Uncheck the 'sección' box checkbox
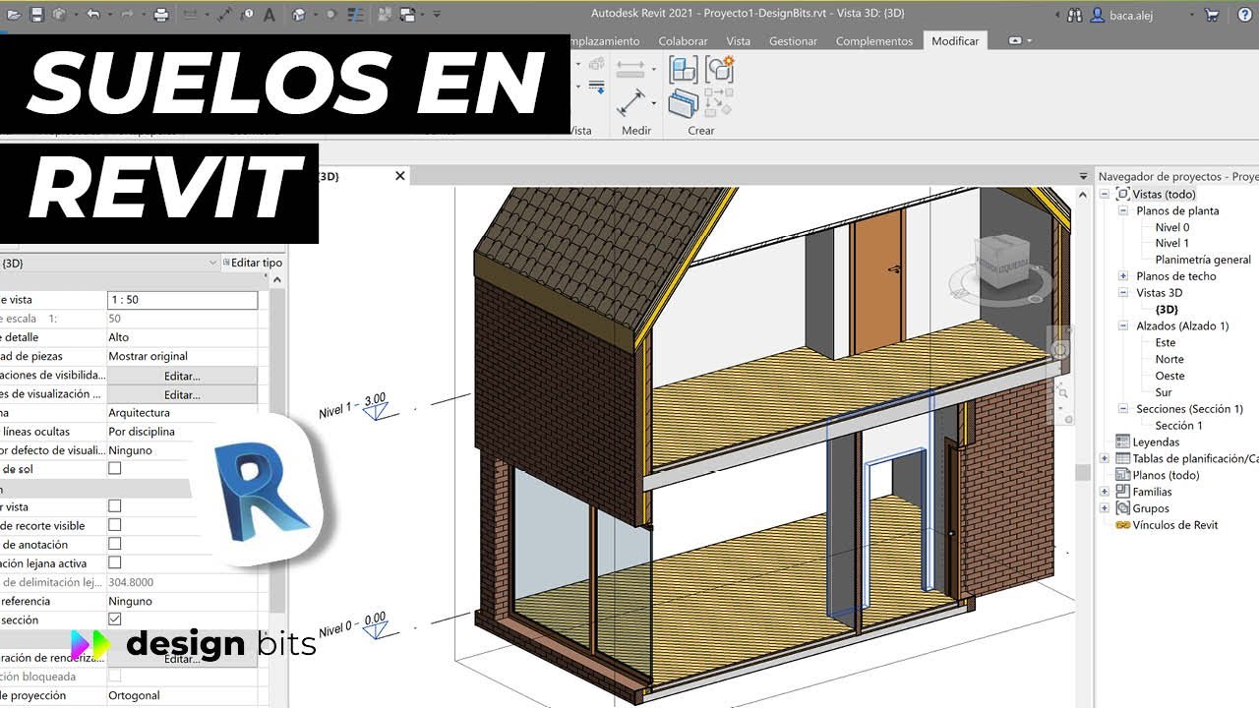Screen dimensions: 1259x708 114,619
